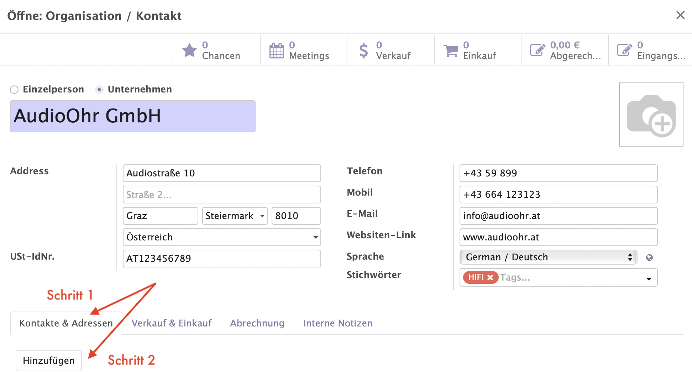Close the Organisation / Kontakt dialog
692x372 pixels.
pos(680,15)
